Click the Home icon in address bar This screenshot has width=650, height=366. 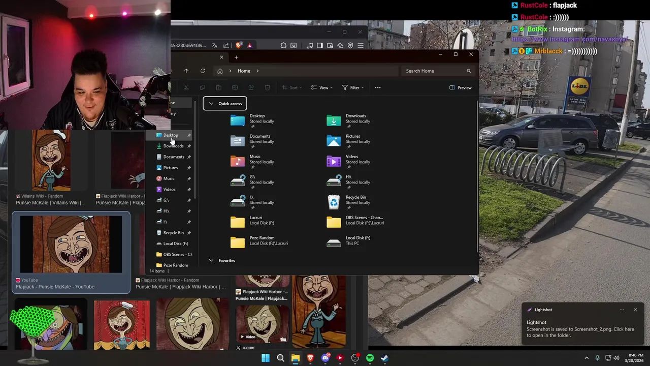pyautogui.click(x=220, y=71)
